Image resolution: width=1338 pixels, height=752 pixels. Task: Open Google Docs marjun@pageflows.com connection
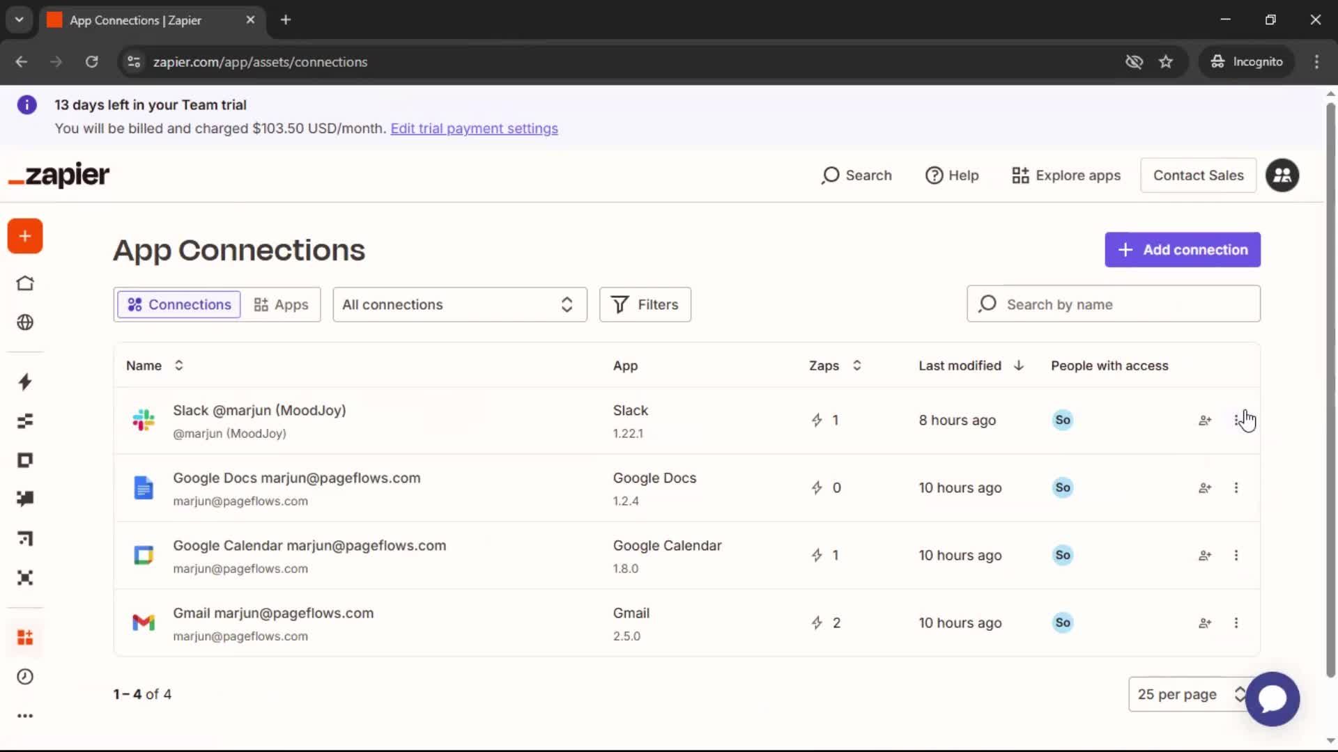click(297, 478)
